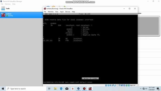Open View menu in norliana VM window
This screenshot has width=161, height=91.
tap(57, 12)
